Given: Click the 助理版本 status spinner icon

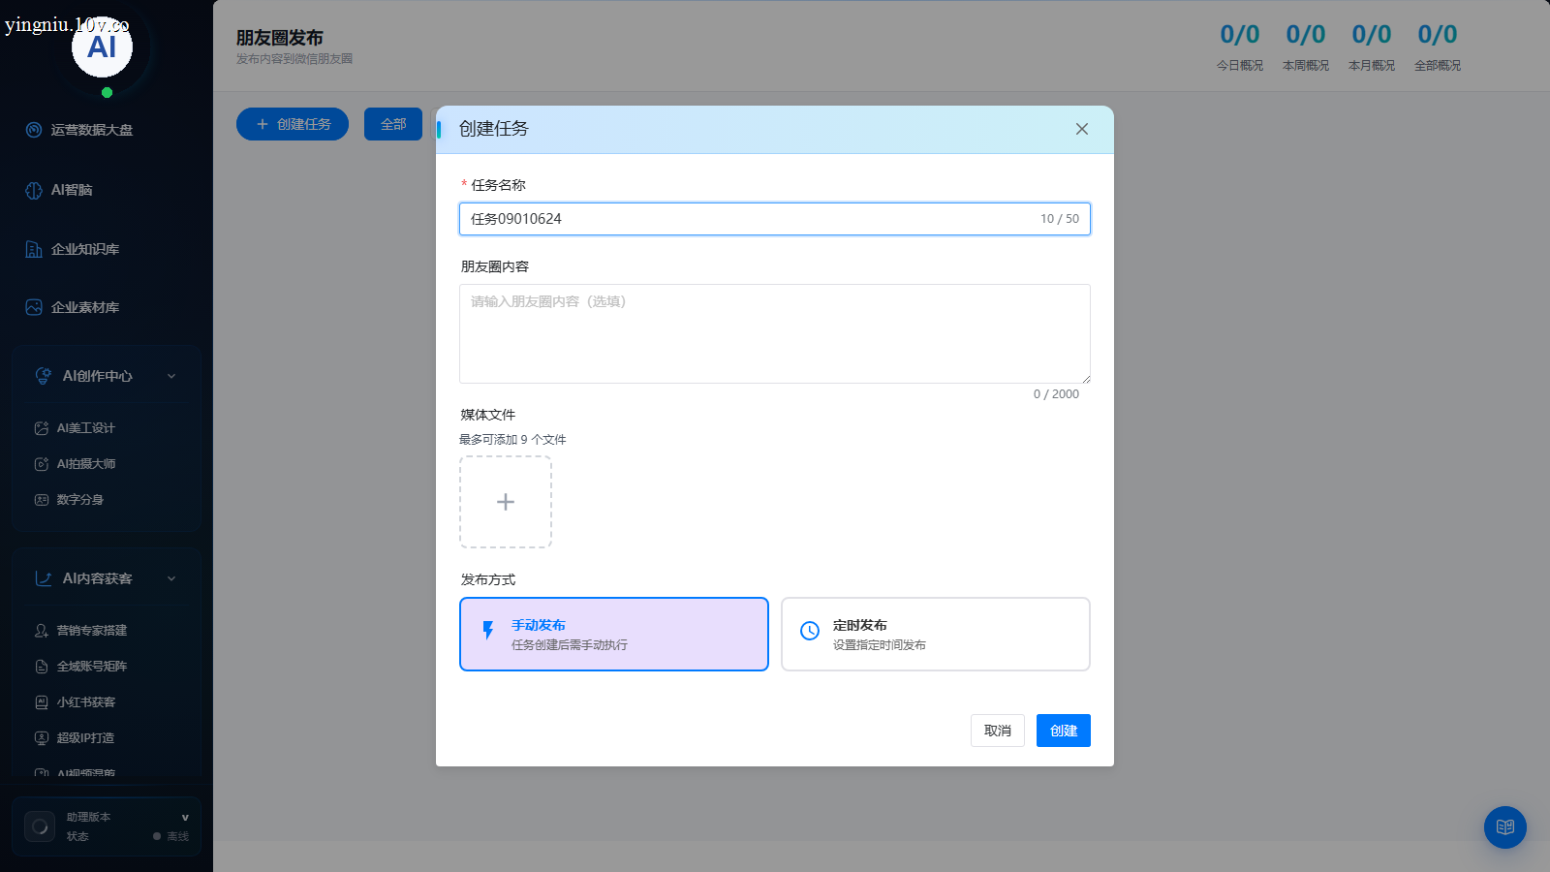Looking at the screenshot, I should 40,826.
